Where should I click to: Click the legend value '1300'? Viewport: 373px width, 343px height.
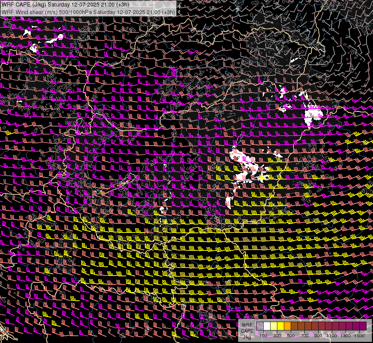tap(346, 336)
